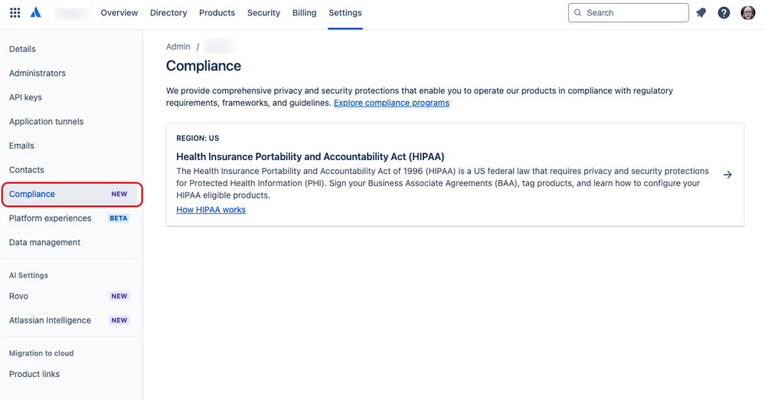Focus the Search input field
Image resolution: width=765 pixels, height=400 pixels.
click(629, 13)
